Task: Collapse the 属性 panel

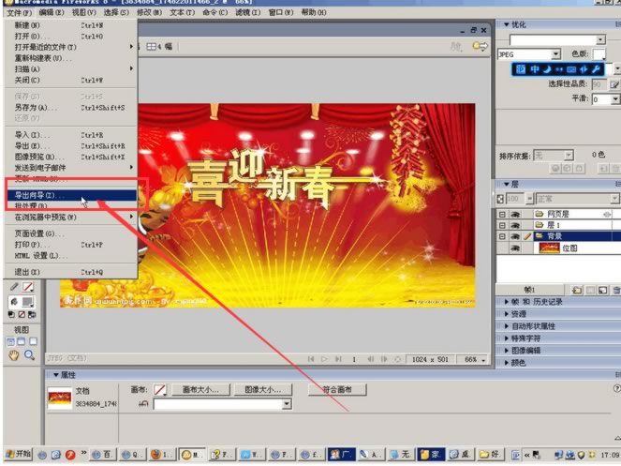Action: point(56,375)
